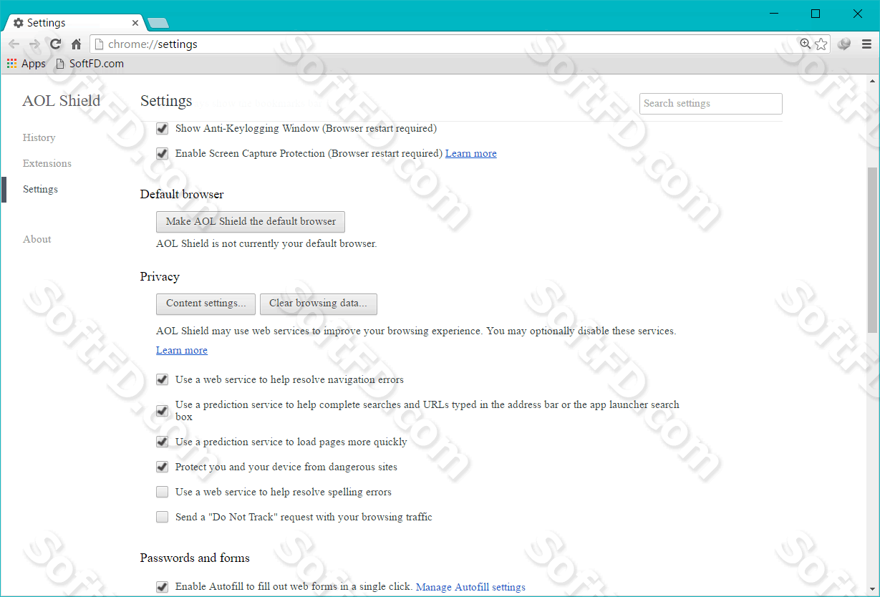Toggle prediction service for searches and URLs
Image resolution: width=880 pixels, height=597 pixels.
coord(163,411)
